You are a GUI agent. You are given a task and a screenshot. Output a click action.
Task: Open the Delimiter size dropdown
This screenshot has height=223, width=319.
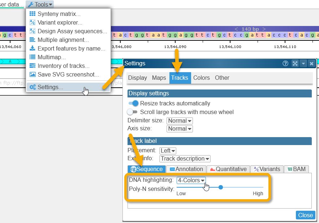(x=180, y=121)
